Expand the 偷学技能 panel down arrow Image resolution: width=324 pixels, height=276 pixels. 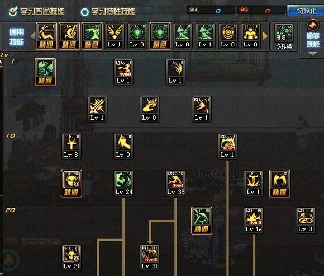pyautogui.click(x=313, y=54)
